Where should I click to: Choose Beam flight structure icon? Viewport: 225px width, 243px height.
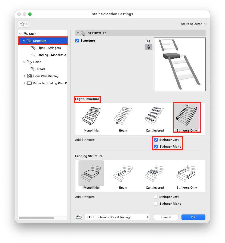tap(123, 116)
